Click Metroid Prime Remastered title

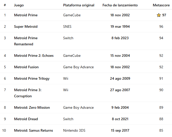pos(26,41)
